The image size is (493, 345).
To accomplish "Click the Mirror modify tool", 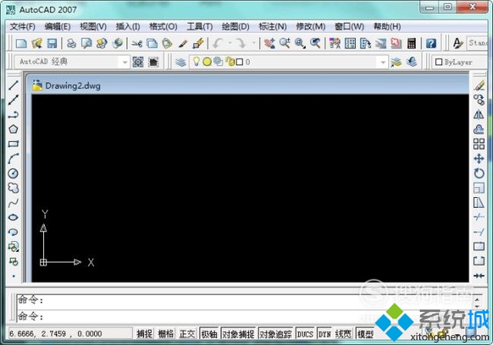I will (x=479, y=115).
